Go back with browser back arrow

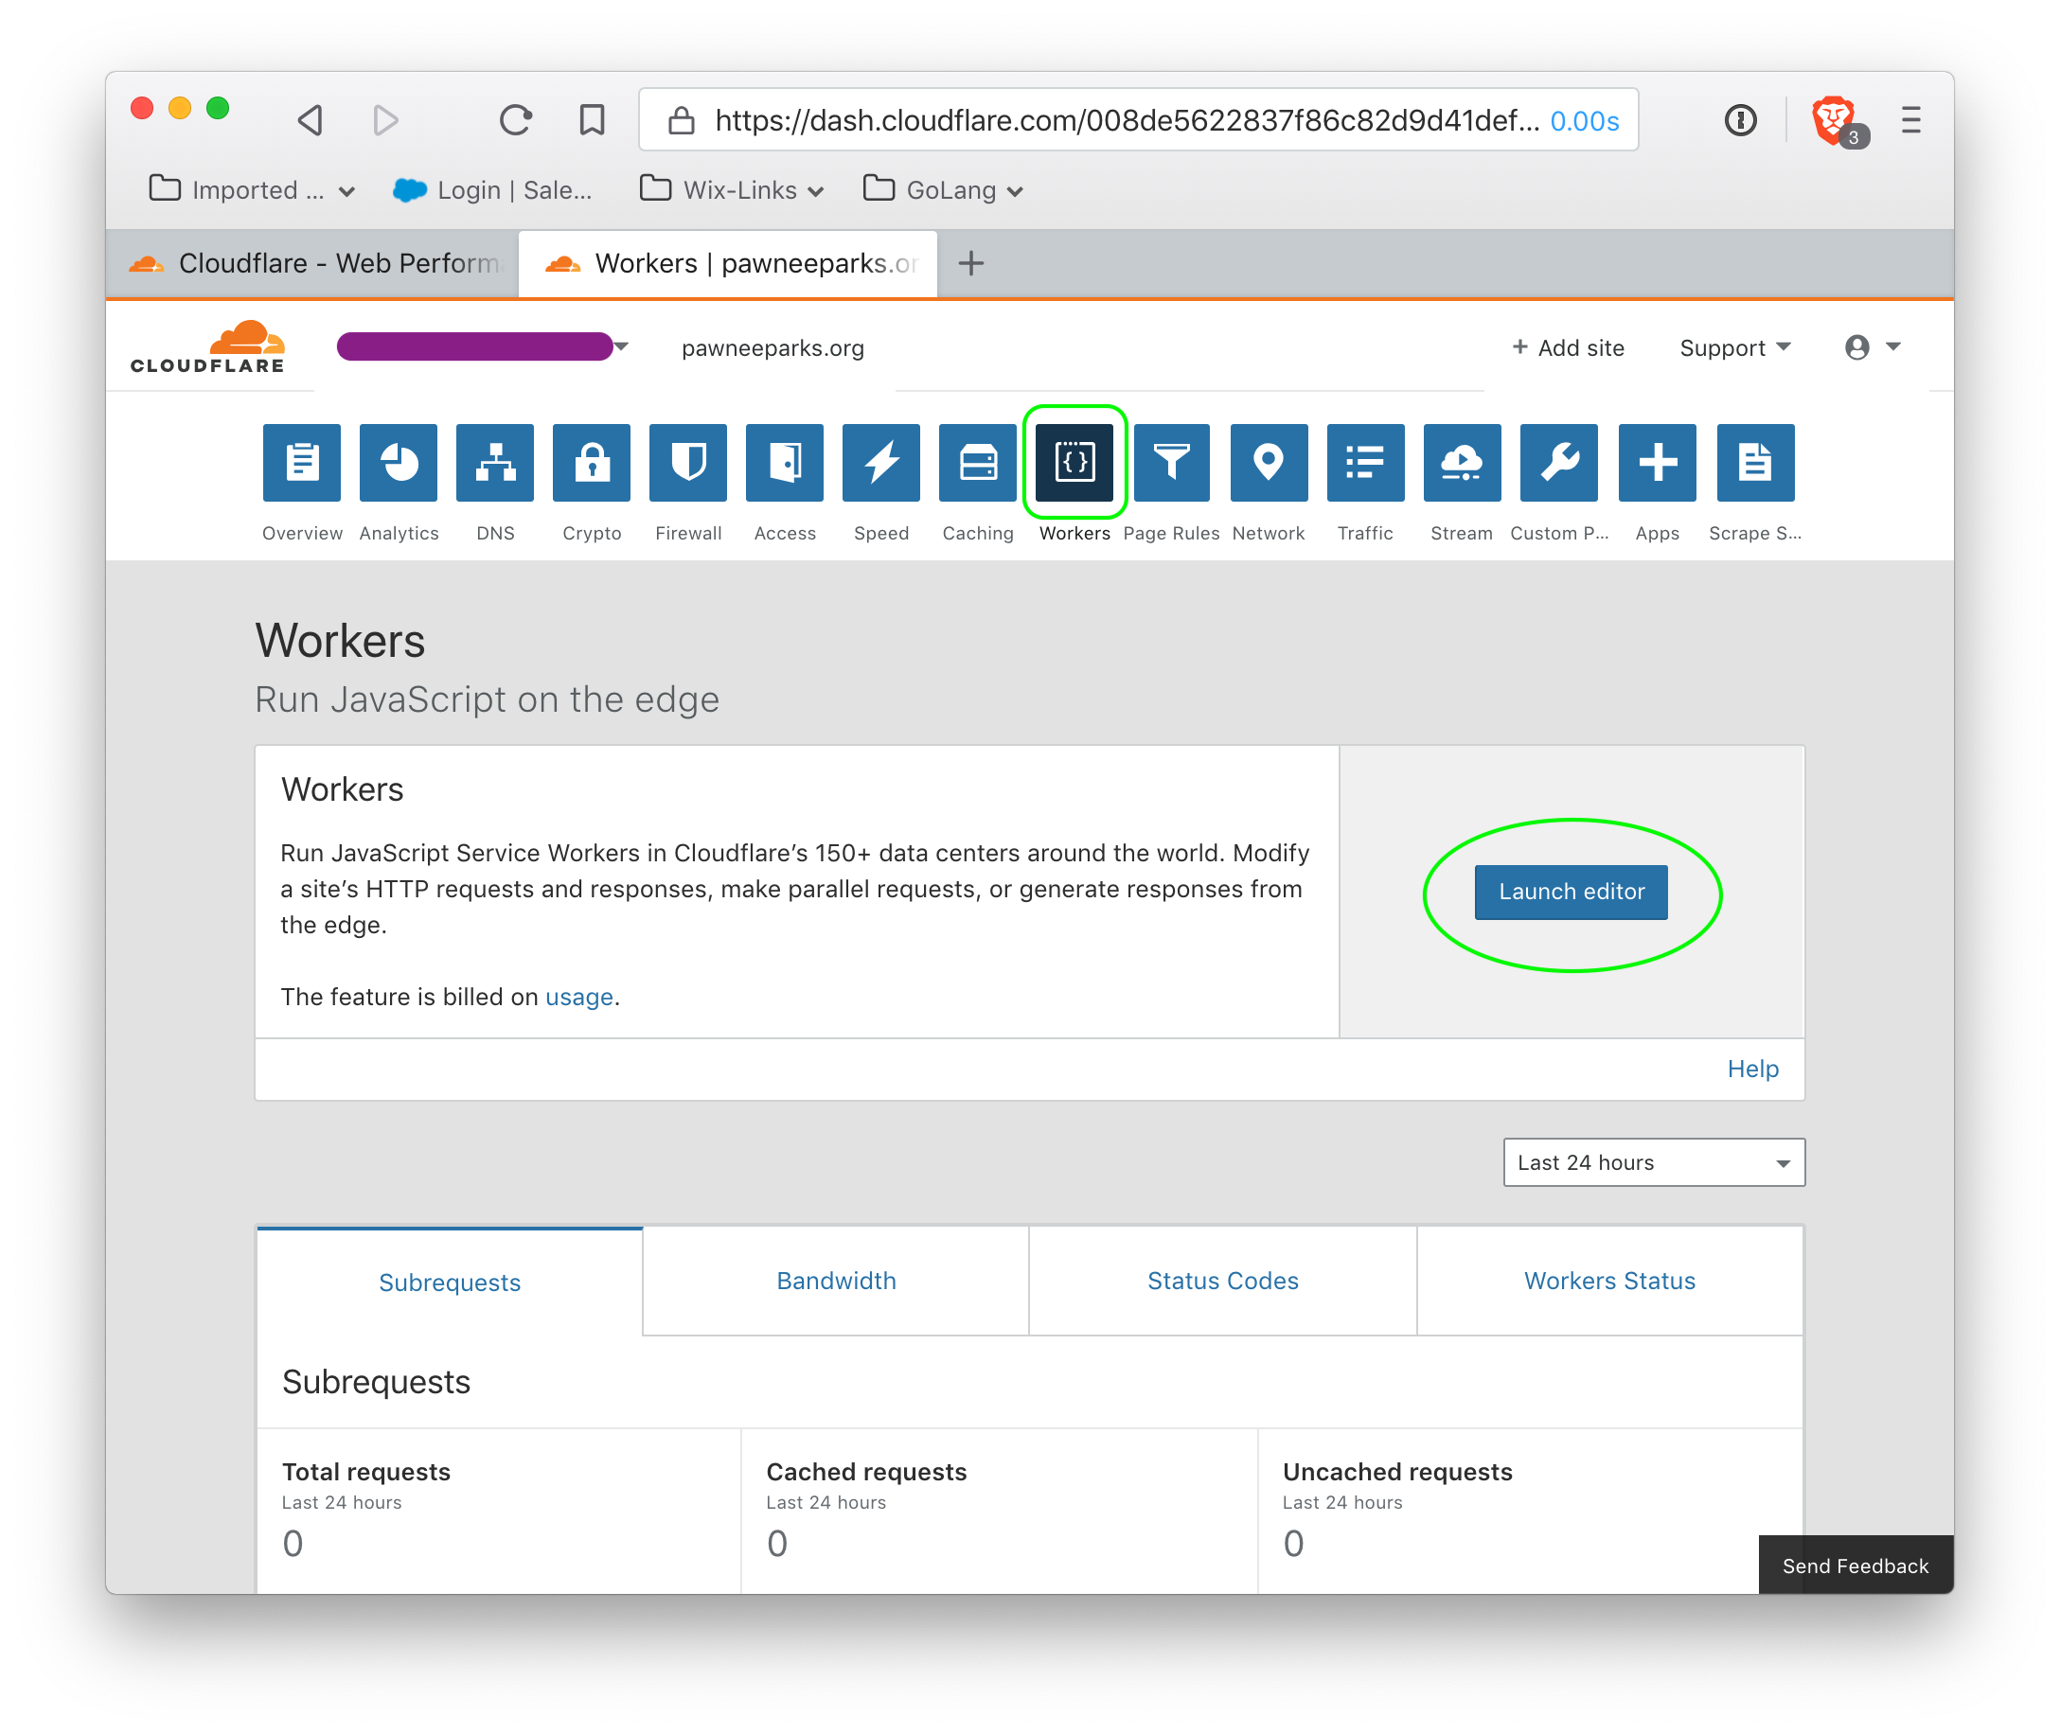(x=311, y=120)
